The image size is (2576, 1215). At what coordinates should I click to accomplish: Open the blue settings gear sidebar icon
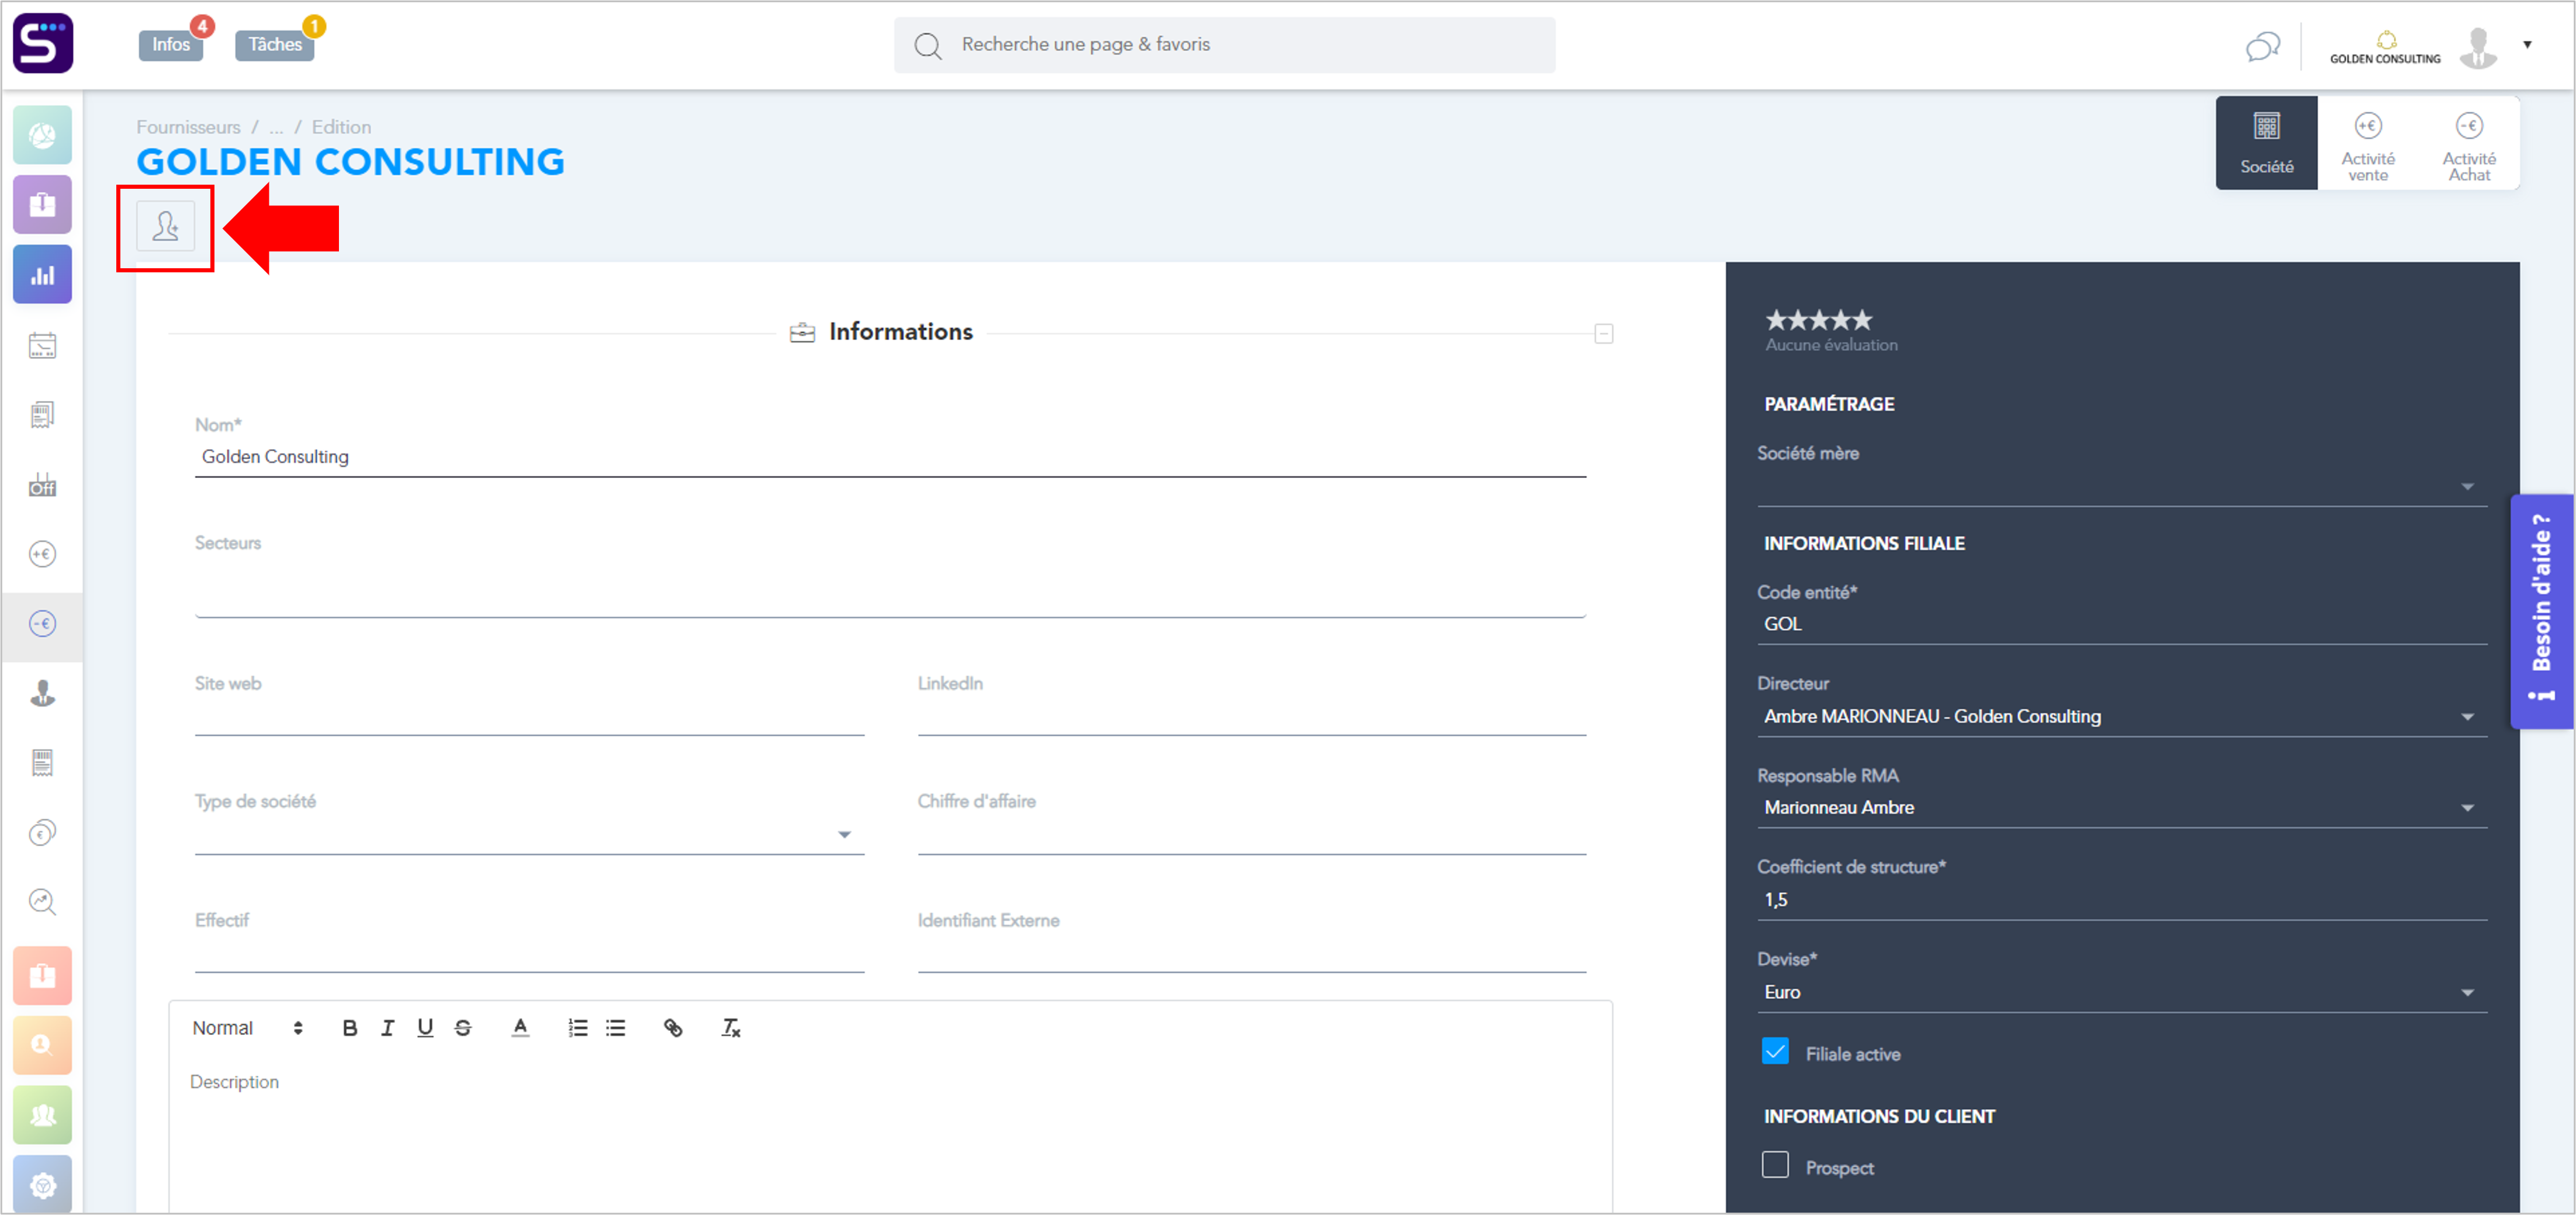coord(42,1184)
